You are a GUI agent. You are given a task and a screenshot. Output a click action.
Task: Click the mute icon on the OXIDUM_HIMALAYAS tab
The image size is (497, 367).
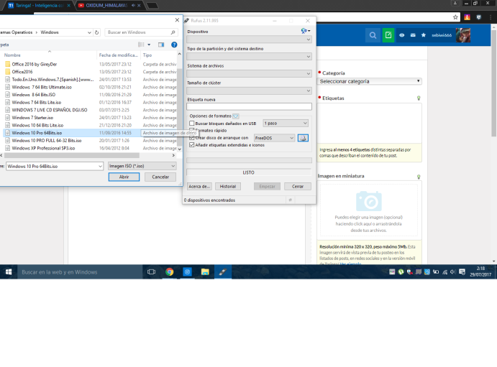[x=134, y=5]
